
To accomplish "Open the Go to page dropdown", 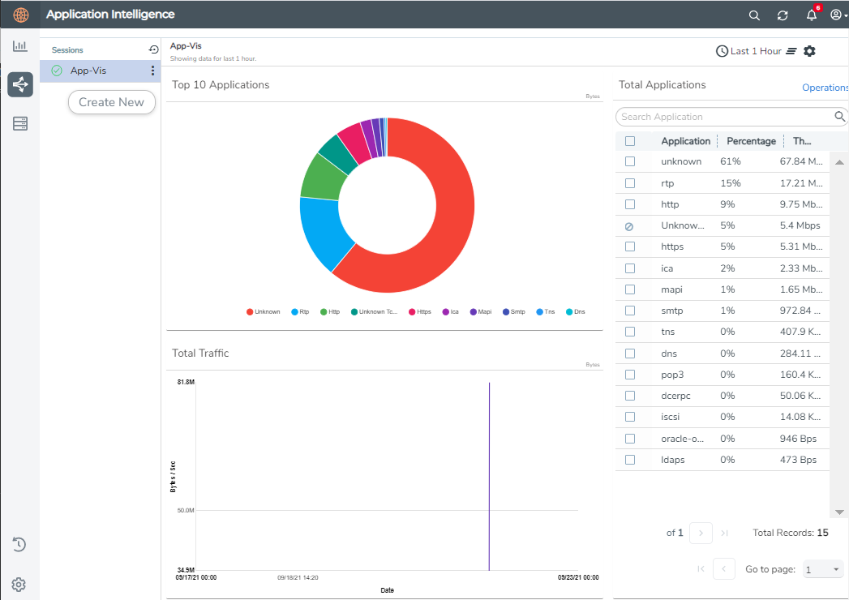I will tap(823, 569).
